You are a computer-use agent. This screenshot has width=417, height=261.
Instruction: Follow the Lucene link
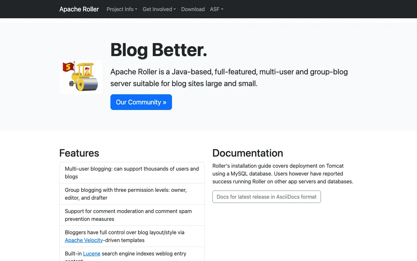(92, 253)
